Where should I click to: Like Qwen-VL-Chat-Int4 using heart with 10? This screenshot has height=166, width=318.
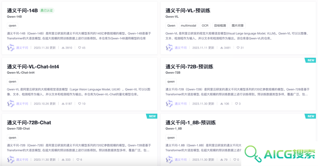pos(79,104)
